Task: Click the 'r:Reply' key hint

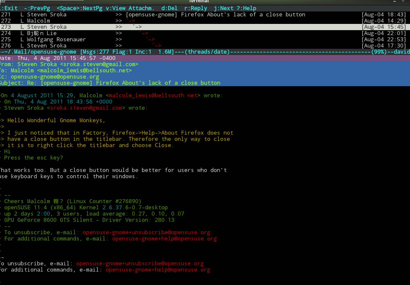Action: (x=196, y=8)
